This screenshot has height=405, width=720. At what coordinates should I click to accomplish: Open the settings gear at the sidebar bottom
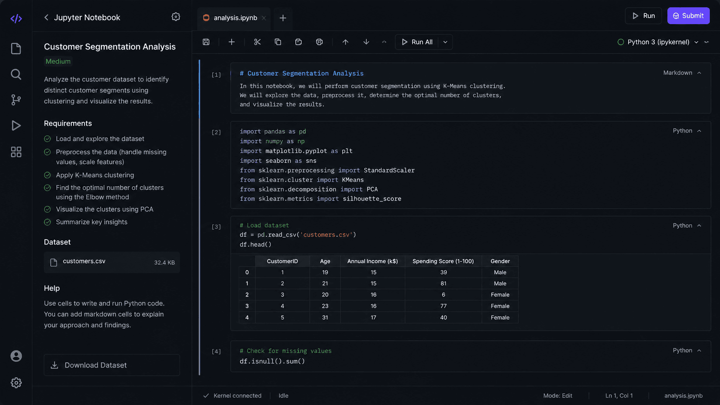coord(16,383)
